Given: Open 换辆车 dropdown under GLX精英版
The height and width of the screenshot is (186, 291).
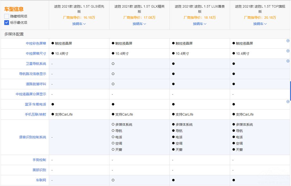Looking at the screenshot, I should (x=139, y=24).
